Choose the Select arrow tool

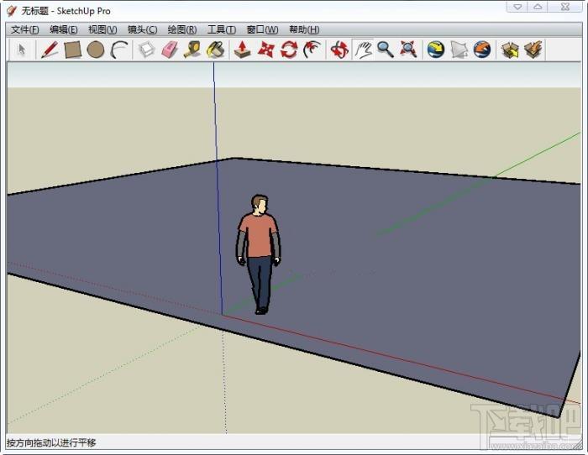click(x=22, y=50)
